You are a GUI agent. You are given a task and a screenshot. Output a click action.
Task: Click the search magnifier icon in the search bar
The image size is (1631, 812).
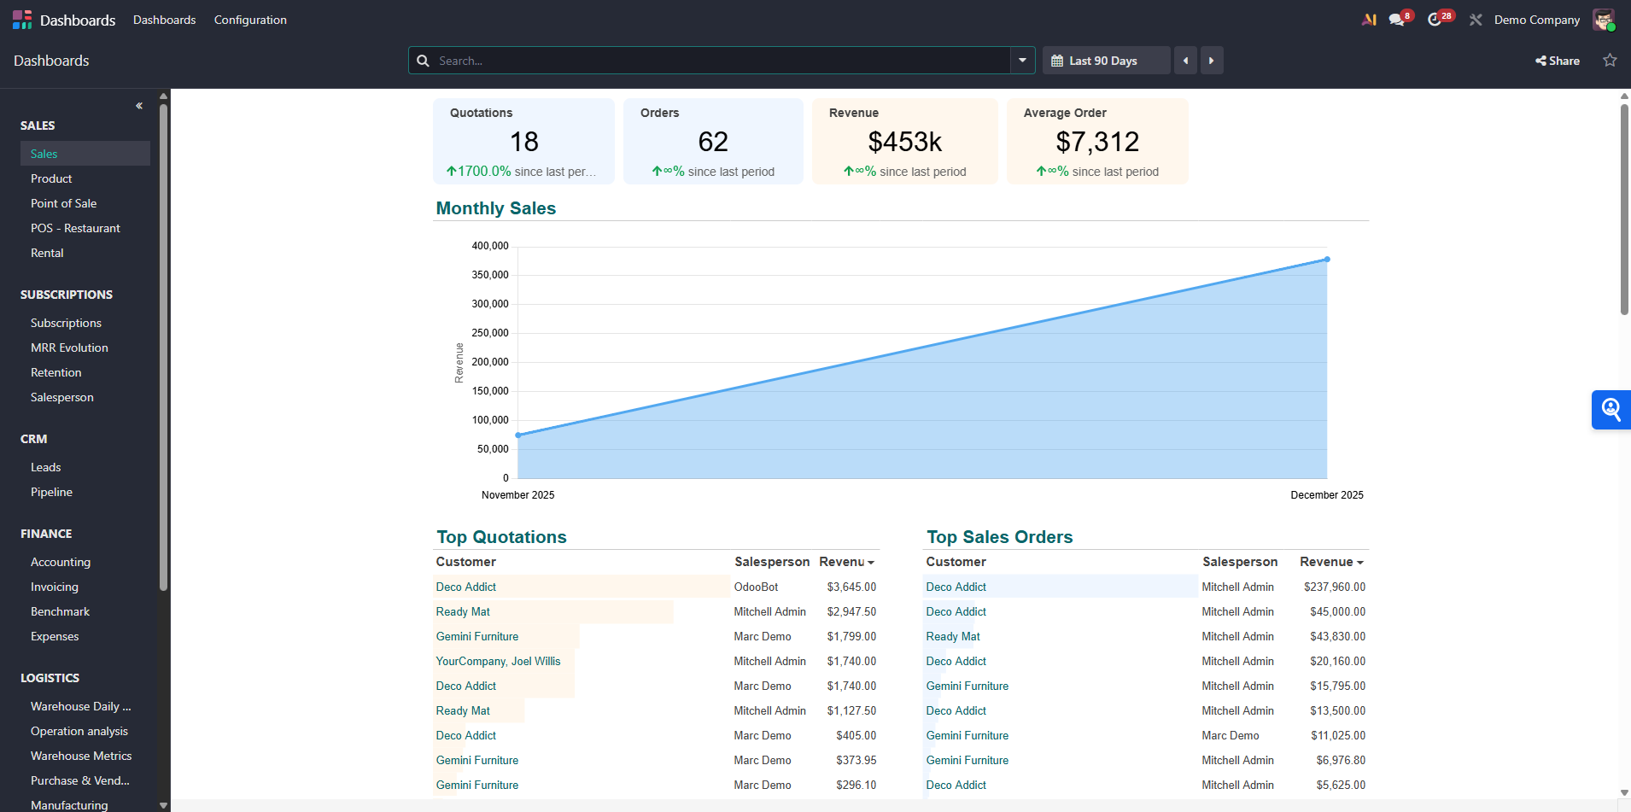click(423, 60)
